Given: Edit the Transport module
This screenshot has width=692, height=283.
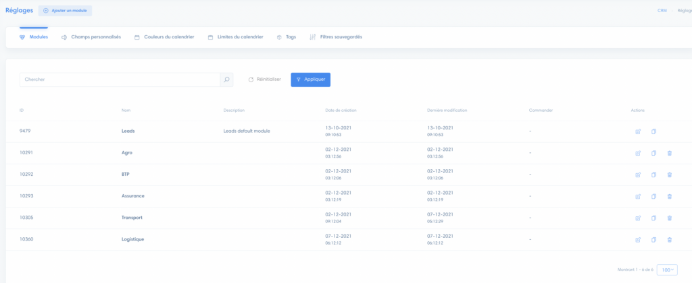Looking at the screenshot, I should pos(638,218).
